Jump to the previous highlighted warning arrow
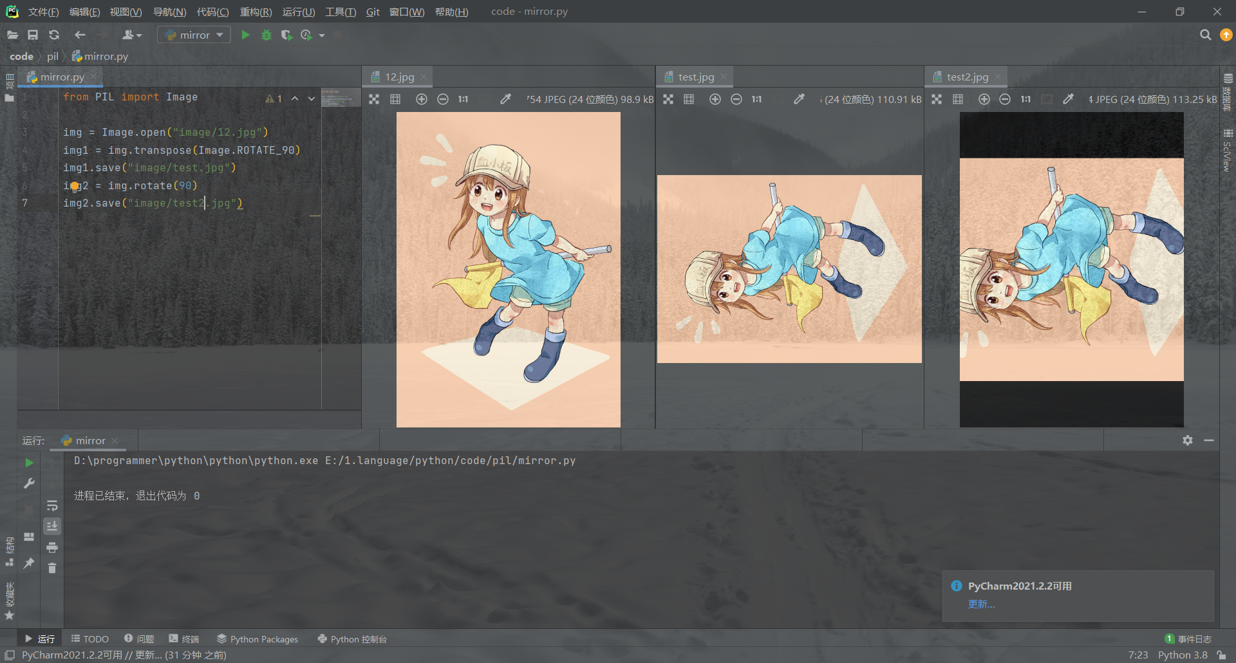This screenshot has height=663, width=1236. click(x=295, y=99)
